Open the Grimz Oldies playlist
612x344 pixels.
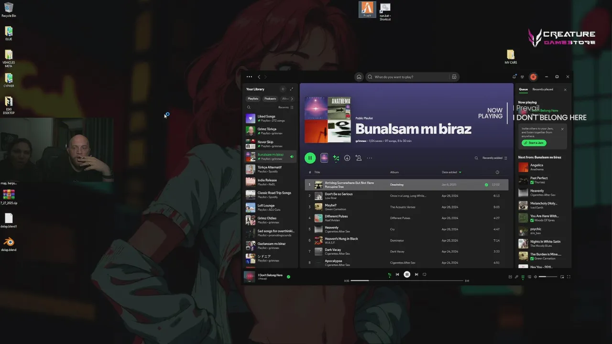coord(270,220)
